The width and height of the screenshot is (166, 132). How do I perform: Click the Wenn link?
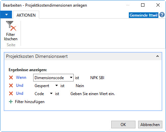pyautogui.click(x=21, y=77)
